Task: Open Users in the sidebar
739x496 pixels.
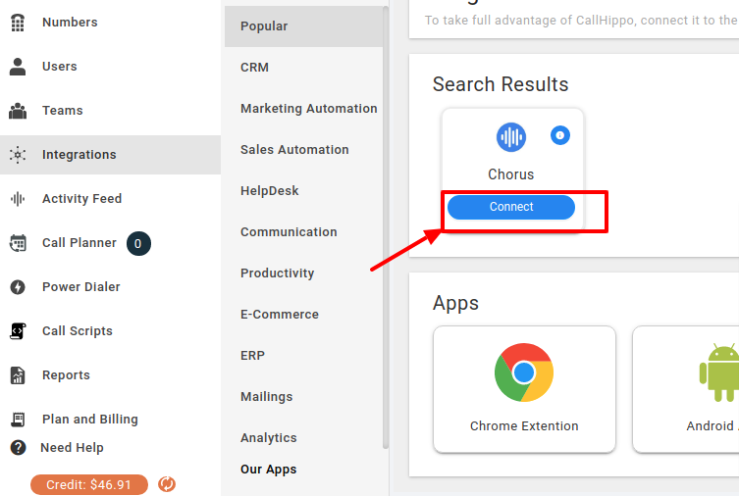Action: [60, 67]
